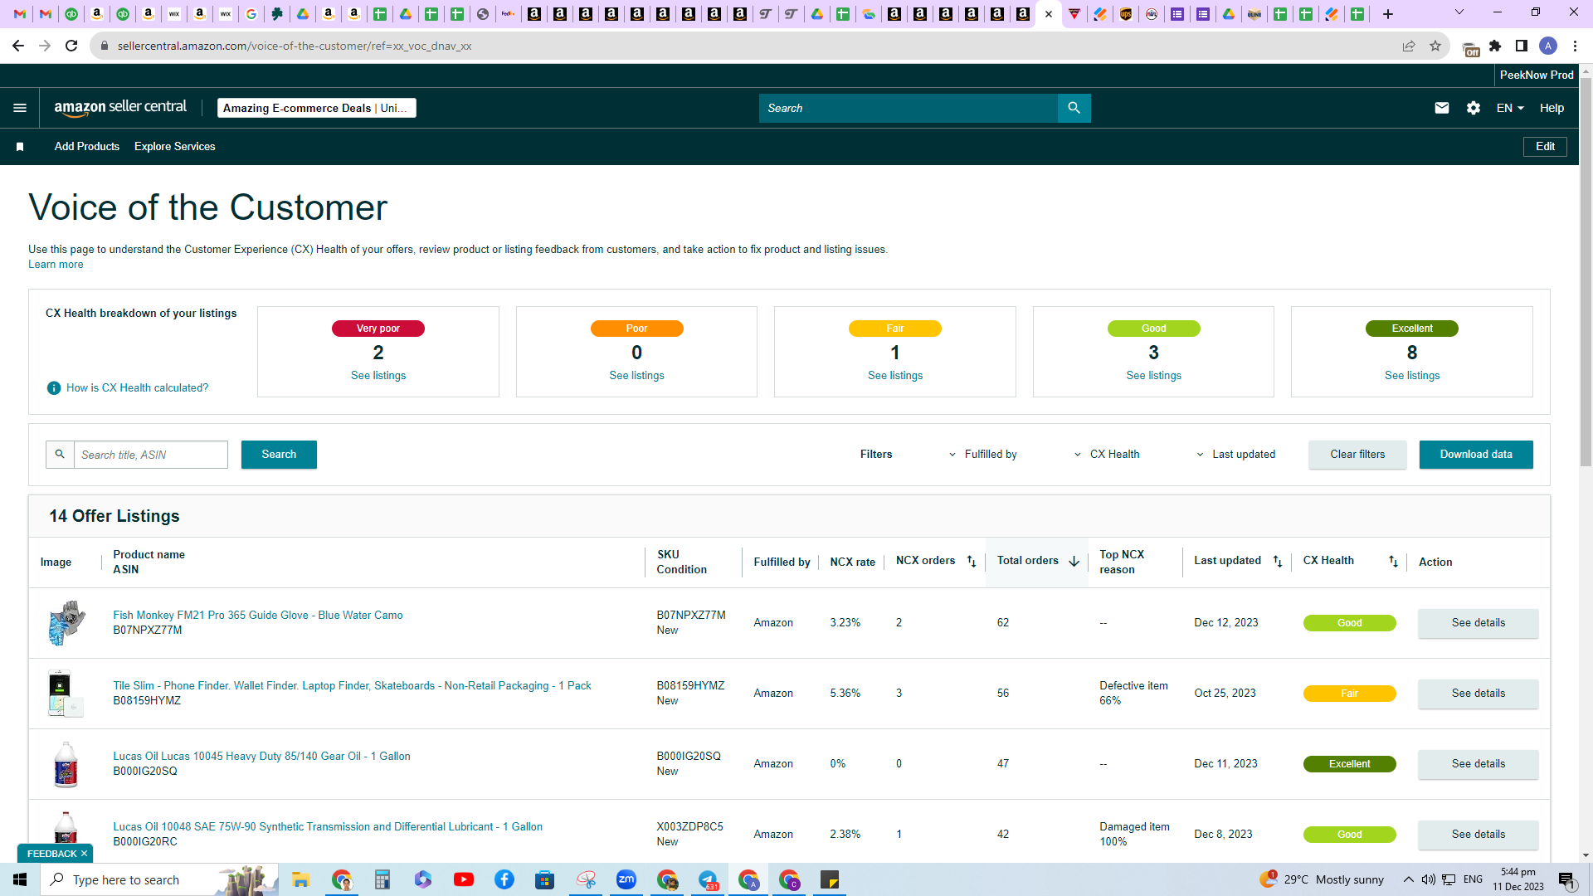Screen dimensions: 1593x896
Task: Sort by Last updated arrows icon
Action: pyautogui.click(x=1278, y=562)
